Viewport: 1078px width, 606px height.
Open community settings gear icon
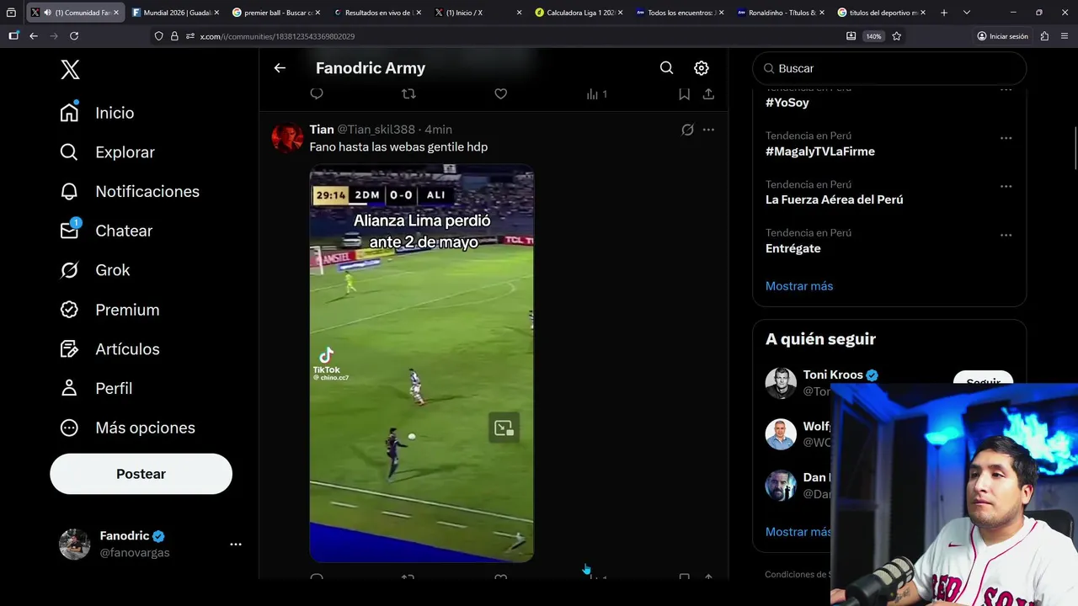(x=702, y=68)
